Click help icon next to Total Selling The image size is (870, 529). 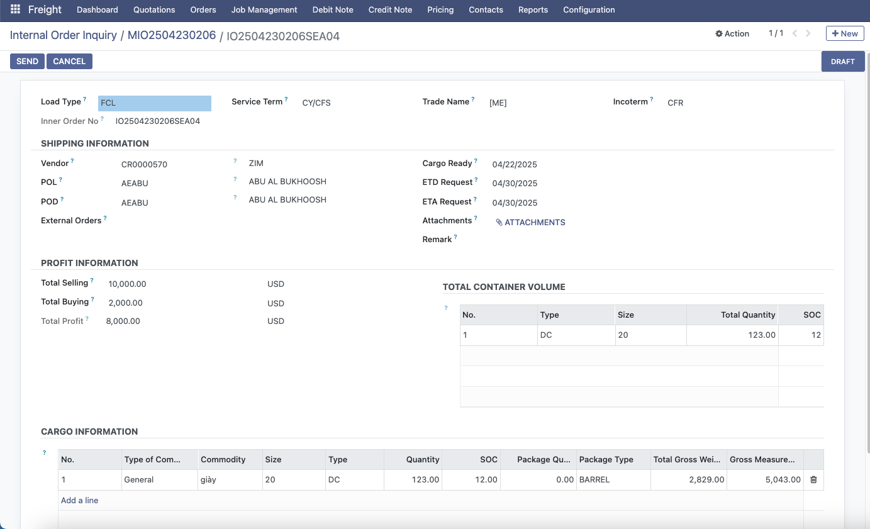point(92,281)
